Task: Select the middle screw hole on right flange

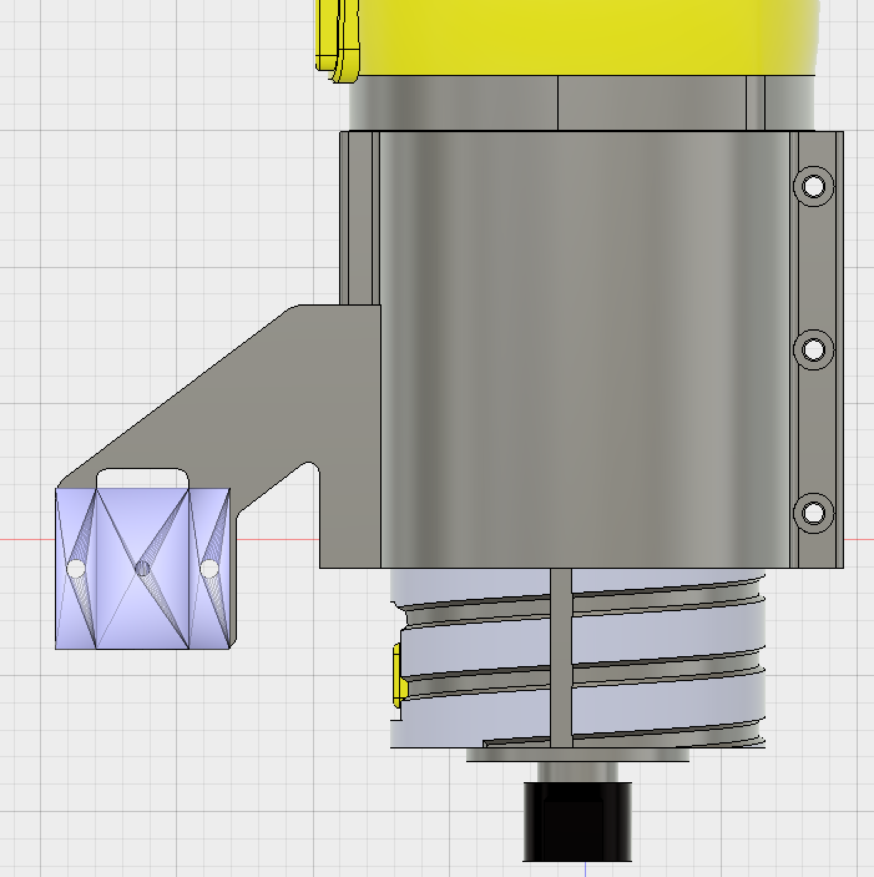Action: [x=814, y=349]
